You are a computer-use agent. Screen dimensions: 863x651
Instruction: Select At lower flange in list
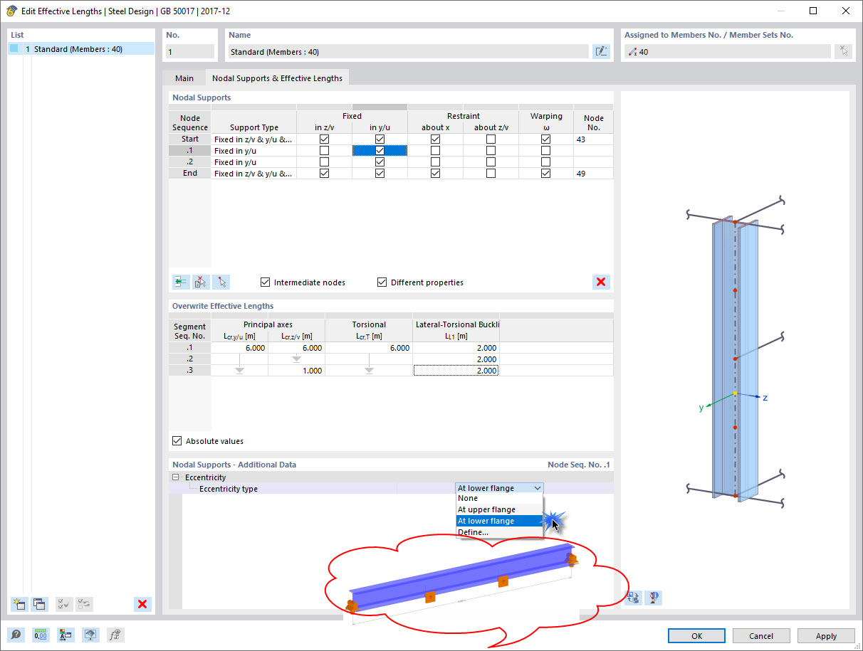(x=499, y=521)
